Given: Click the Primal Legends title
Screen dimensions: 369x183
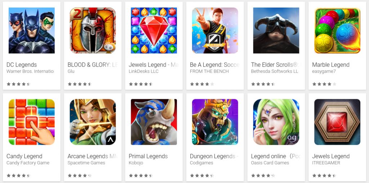Looking at the screenshot, I should pyautogui.click(x=148, y=156).
